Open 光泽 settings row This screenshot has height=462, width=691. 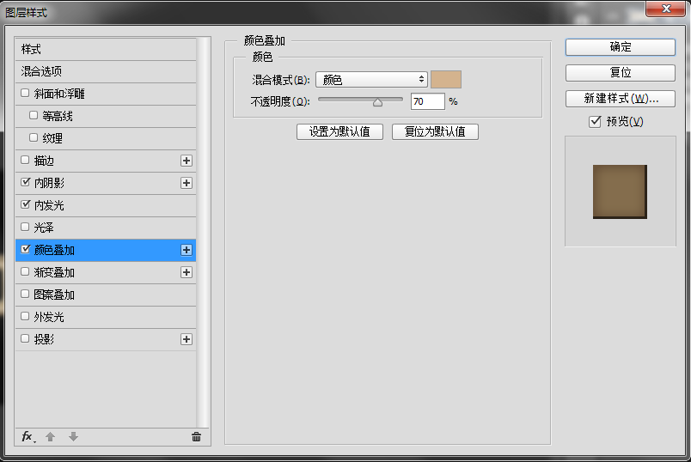coord(106,228)
